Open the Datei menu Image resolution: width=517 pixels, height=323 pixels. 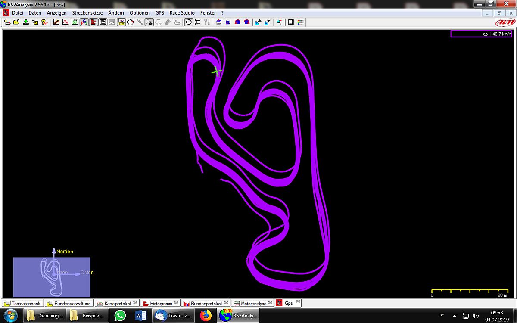pos(18,13)
